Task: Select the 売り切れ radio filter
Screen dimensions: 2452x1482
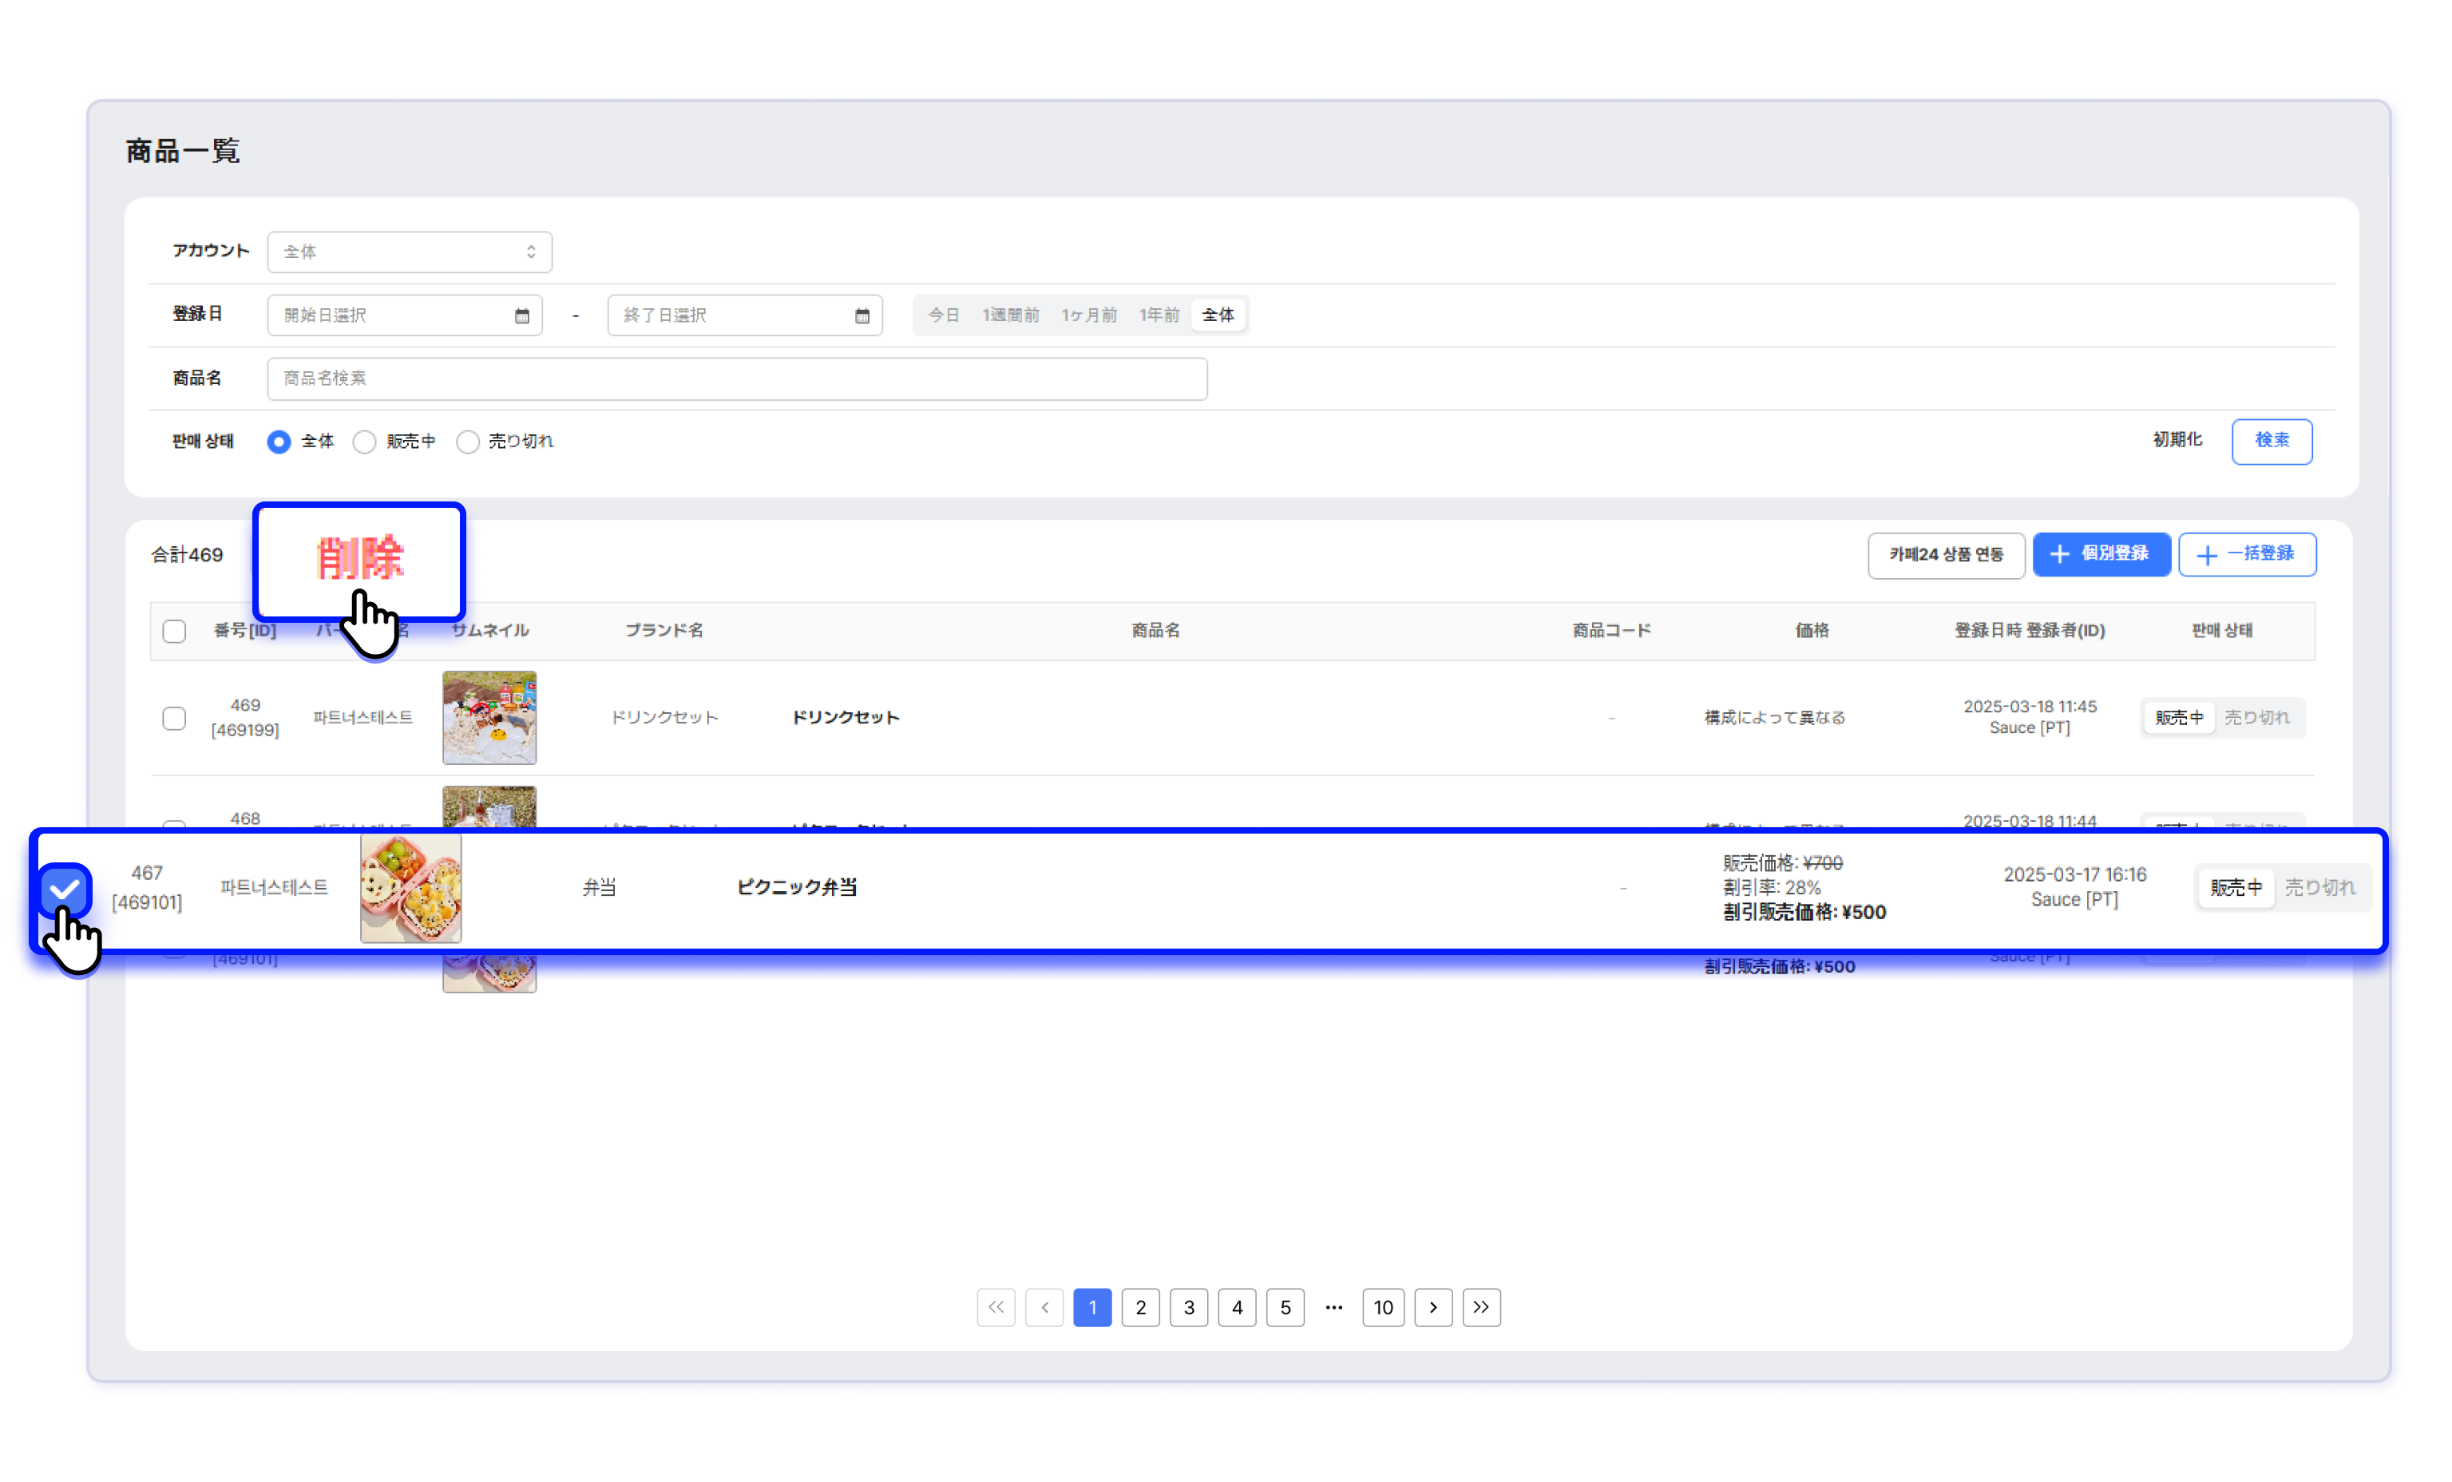Action: pos(468,442)
